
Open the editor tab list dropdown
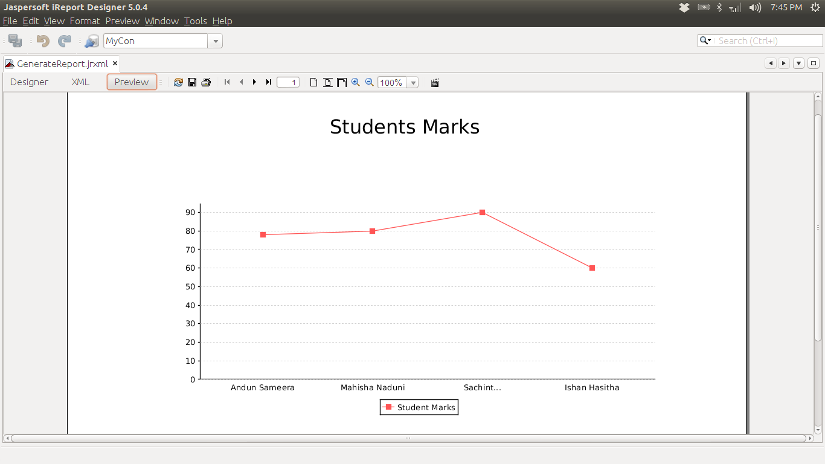coord(798,63)
